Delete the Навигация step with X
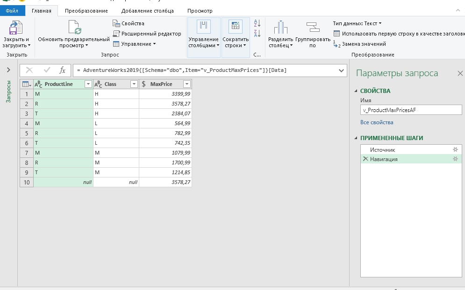 coord(365,159)
